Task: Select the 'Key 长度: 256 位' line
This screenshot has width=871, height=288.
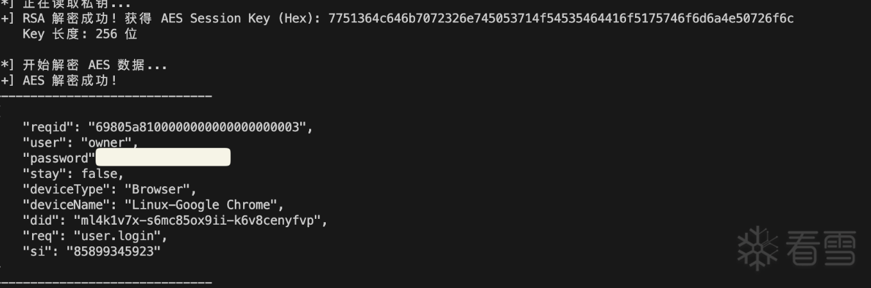Action: 80,34
